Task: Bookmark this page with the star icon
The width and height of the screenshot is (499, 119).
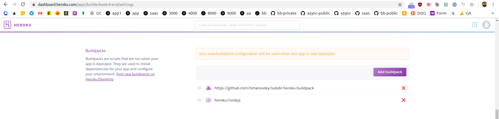Action: click(x=400, y=5)
